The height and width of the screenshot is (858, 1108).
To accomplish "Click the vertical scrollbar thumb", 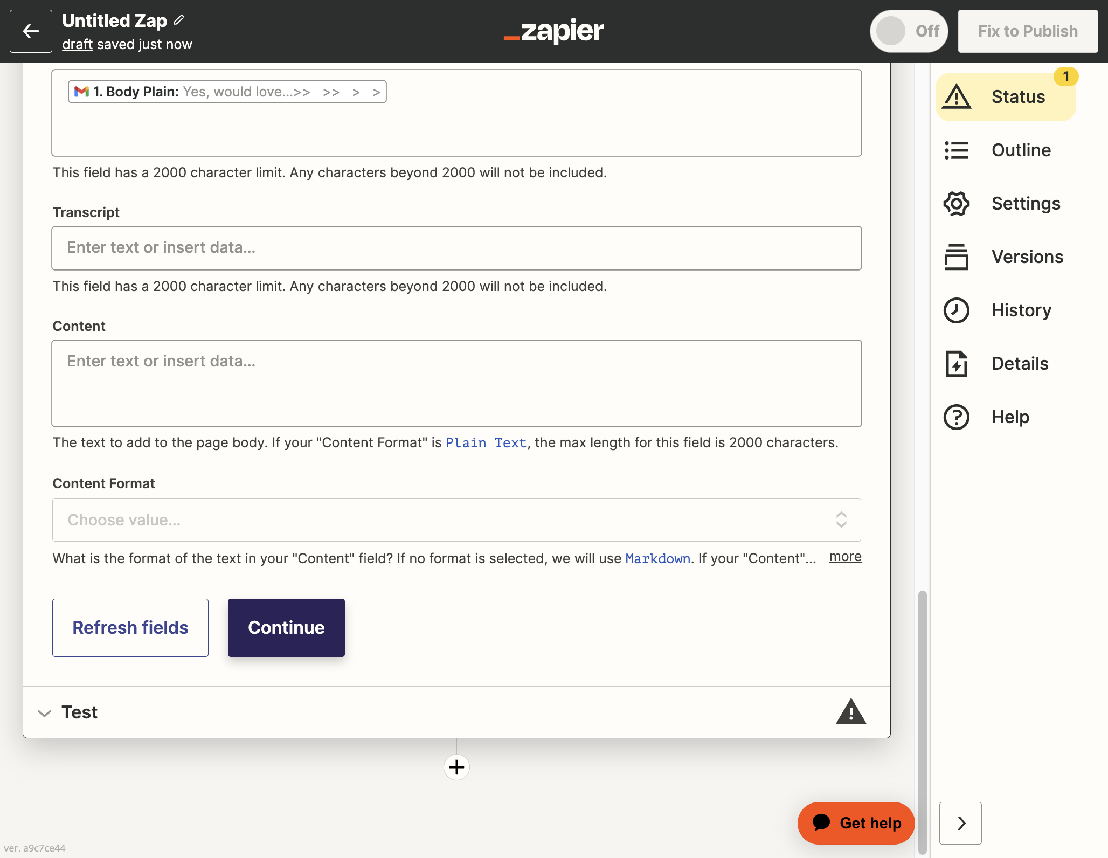I will pos(923,722).
